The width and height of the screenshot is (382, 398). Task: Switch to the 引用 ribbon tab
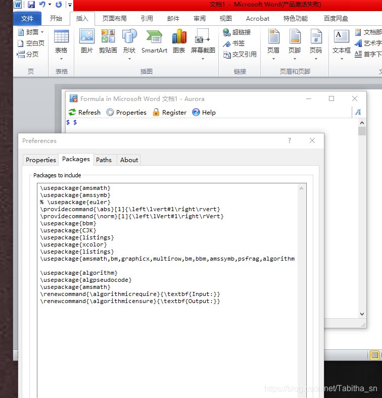147,19
